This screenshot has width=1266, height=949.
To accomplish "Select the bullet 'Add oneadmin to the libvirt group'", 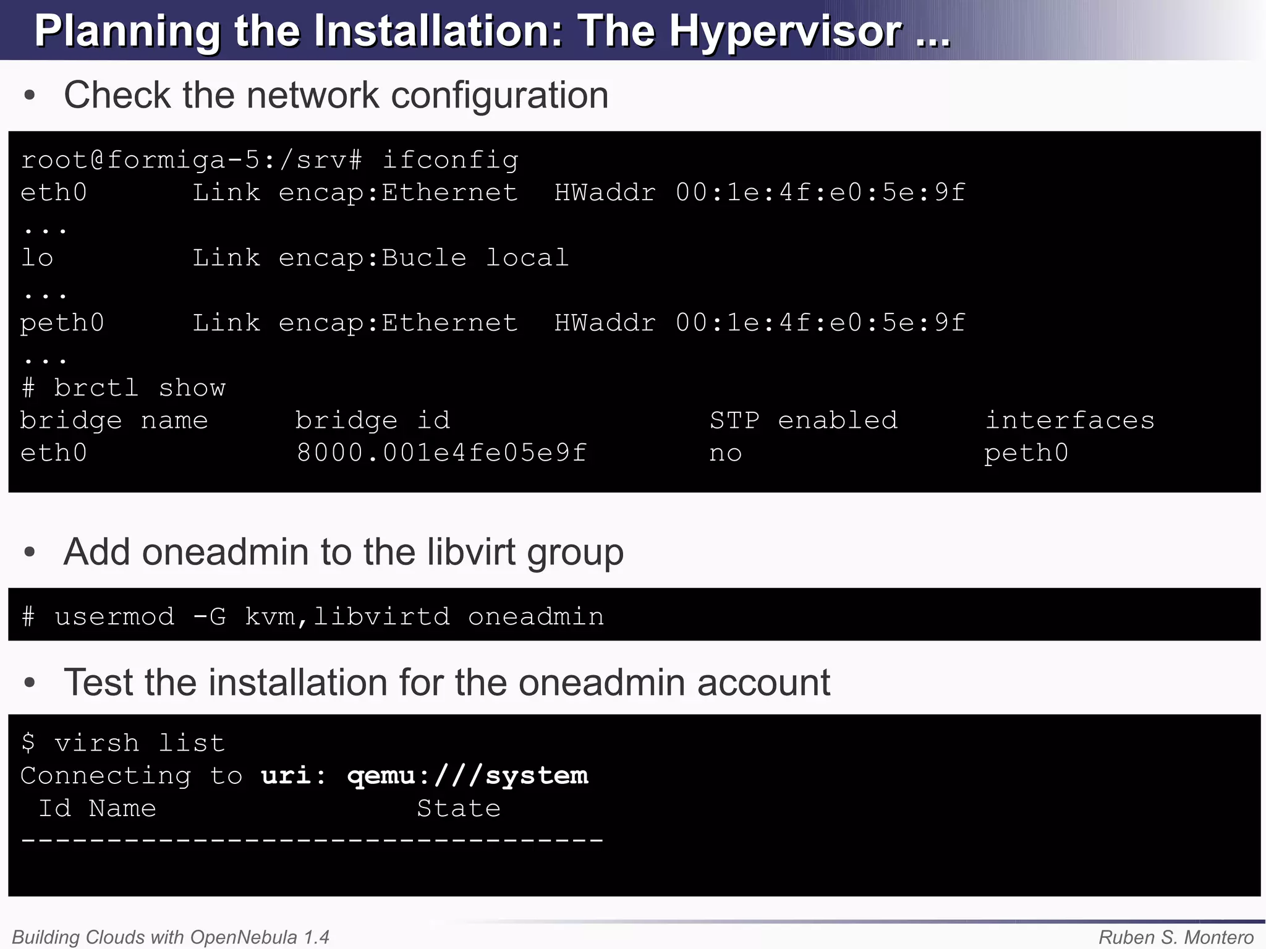I will click(x=344, y=551).
